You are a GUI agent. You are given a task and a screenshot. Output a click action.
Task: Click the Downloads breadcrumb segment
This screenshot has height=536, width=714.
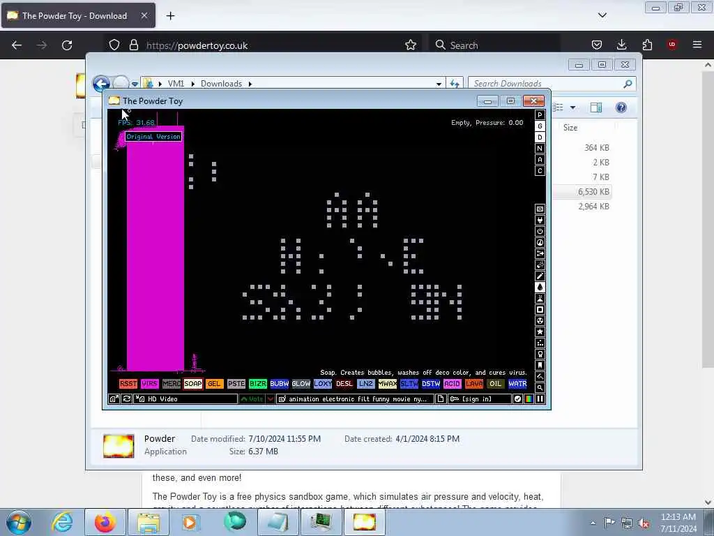[x=221, y=84]
